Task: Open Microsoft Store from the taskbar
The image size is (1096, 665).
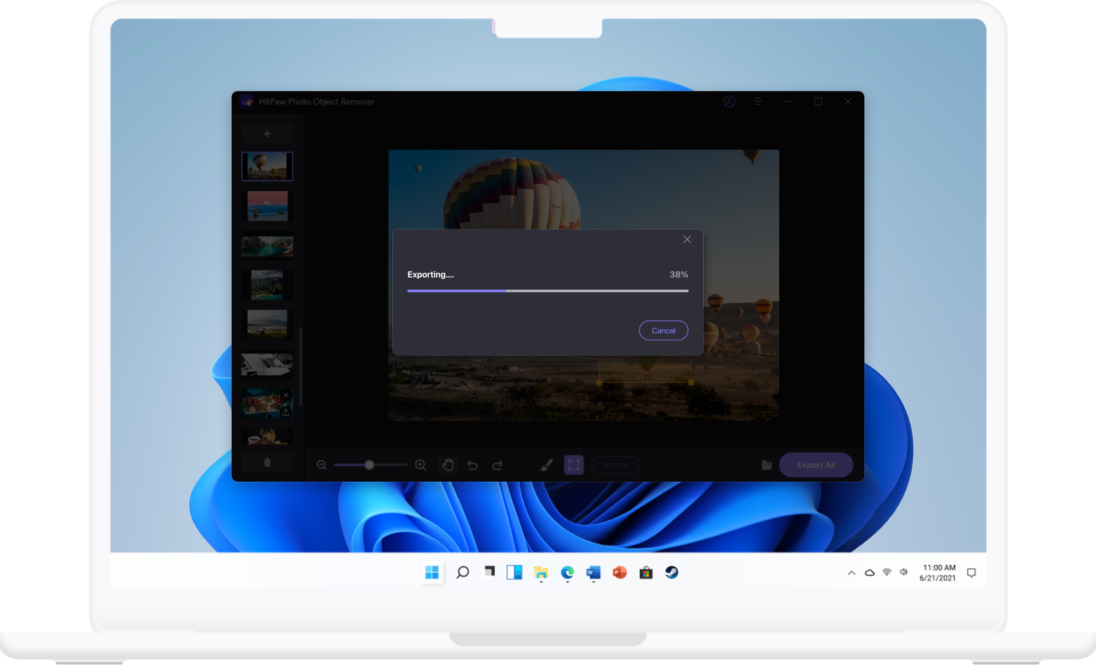Action: point(646,573)
